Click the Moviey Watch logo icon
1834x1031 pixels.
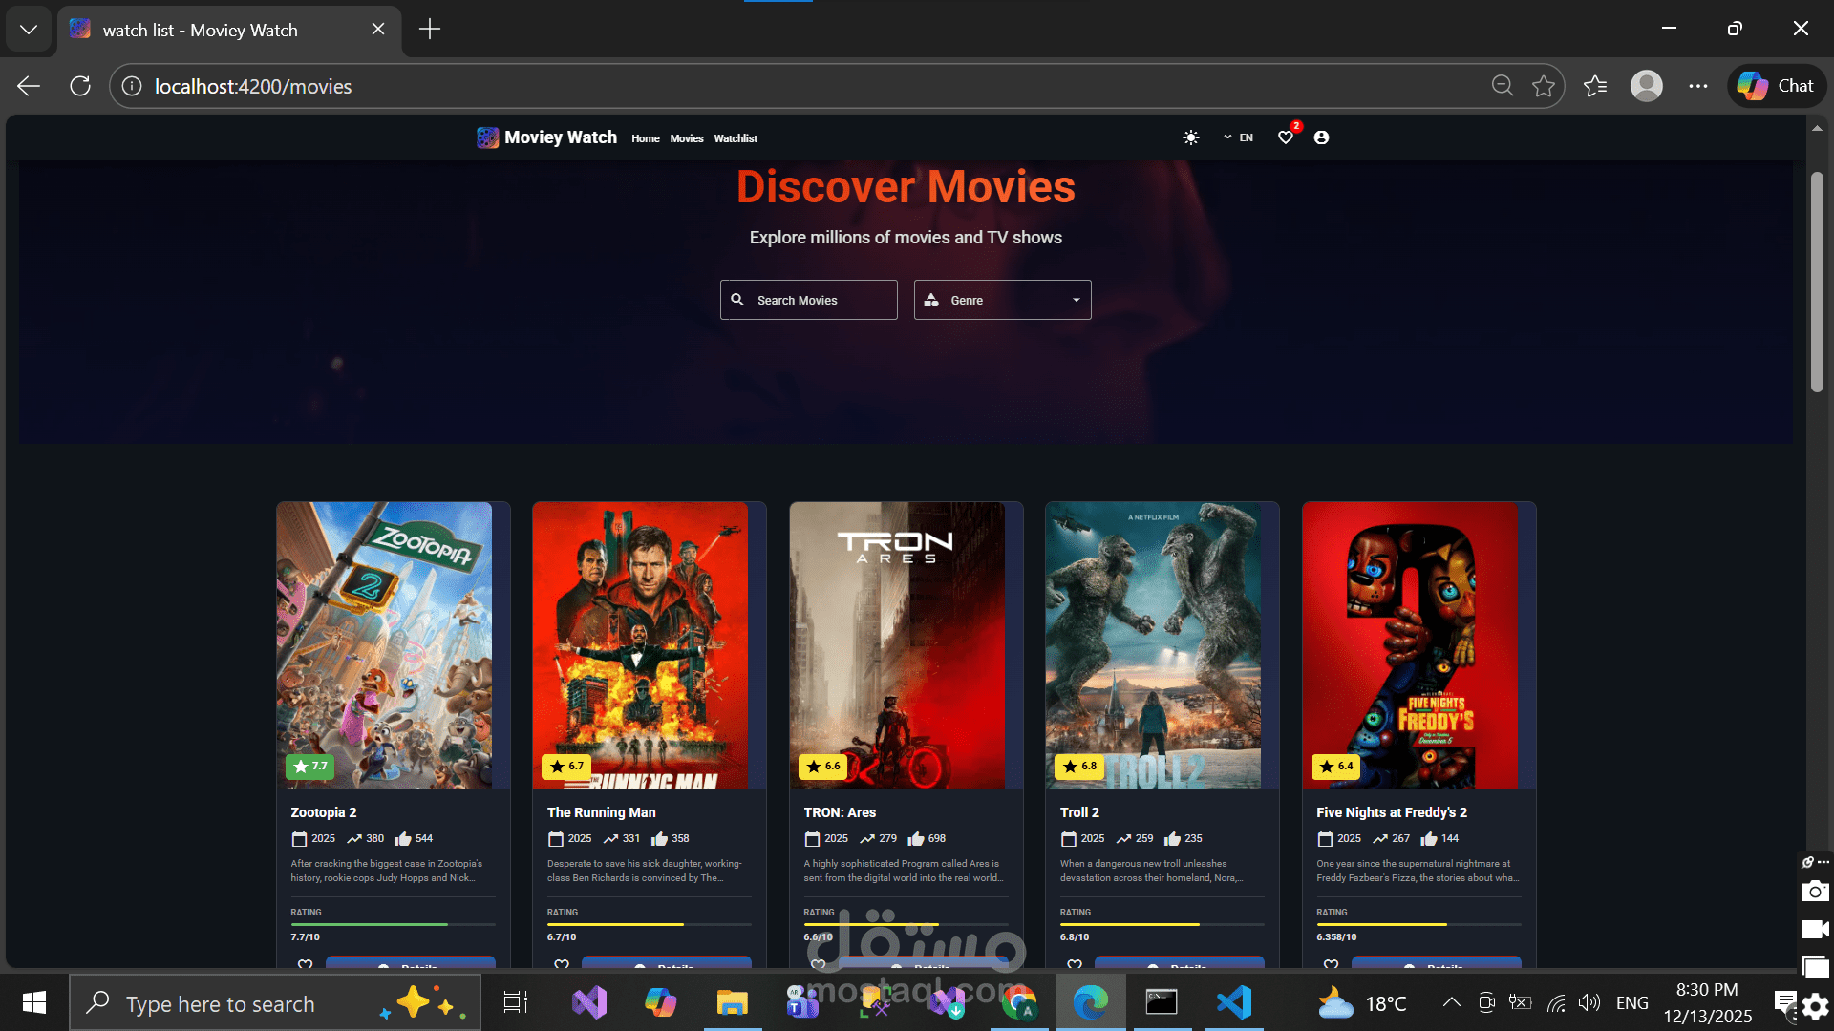pos(487,137)
